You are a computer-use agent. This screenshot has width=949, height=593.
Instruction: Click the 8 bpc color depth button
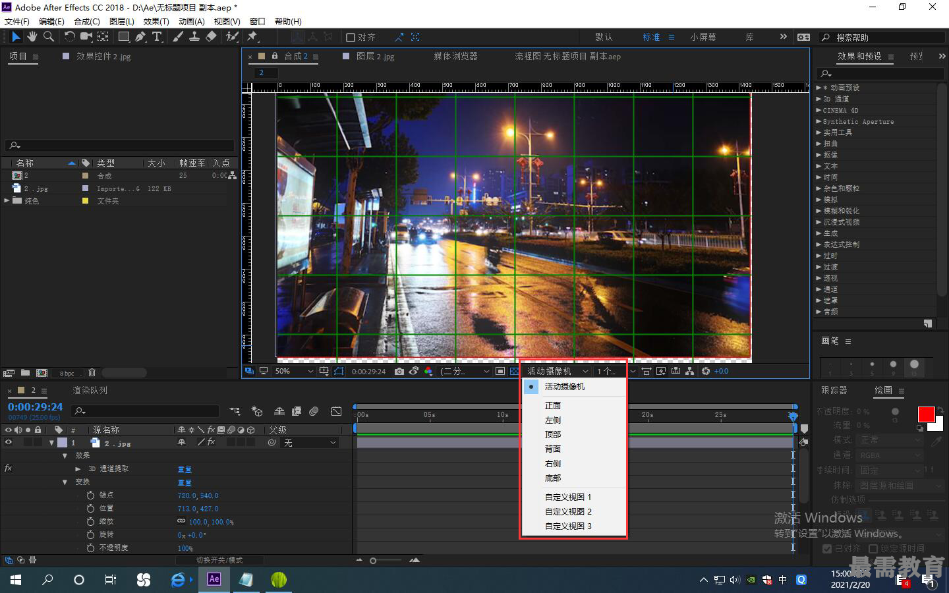(x=67, y=373)
